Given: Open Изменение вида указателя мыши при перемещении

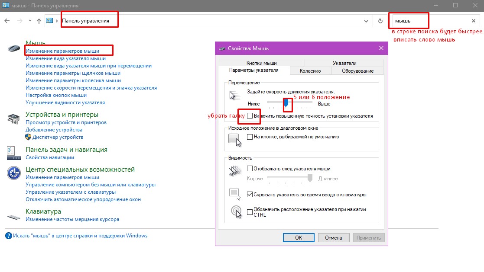Looking at the screenshot, I should click(88, 66).
